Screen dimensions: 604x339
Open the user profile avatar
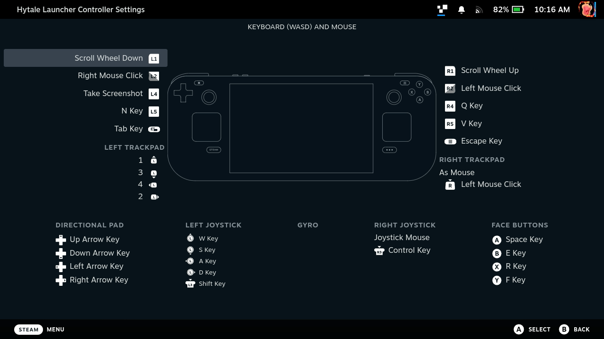587,9
